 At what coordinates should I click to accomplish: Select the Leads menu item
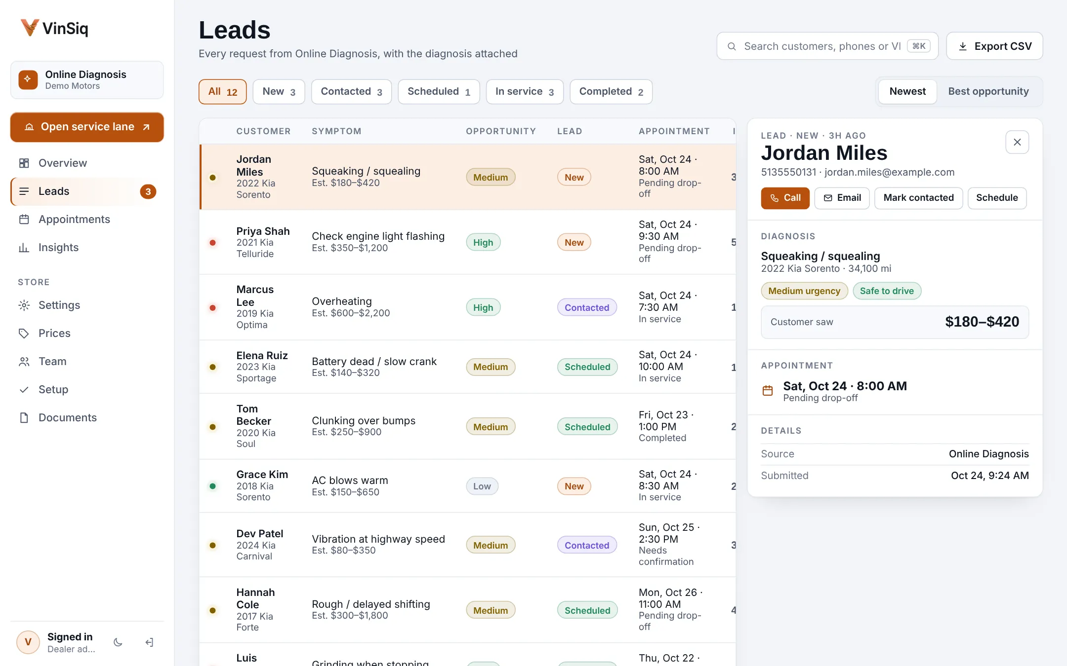point(87,191)
